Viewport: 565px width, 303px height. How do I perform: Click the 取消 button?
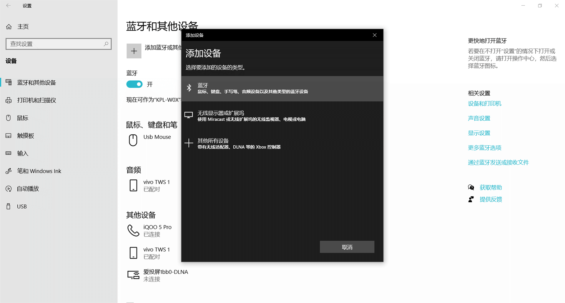[347, 247]
